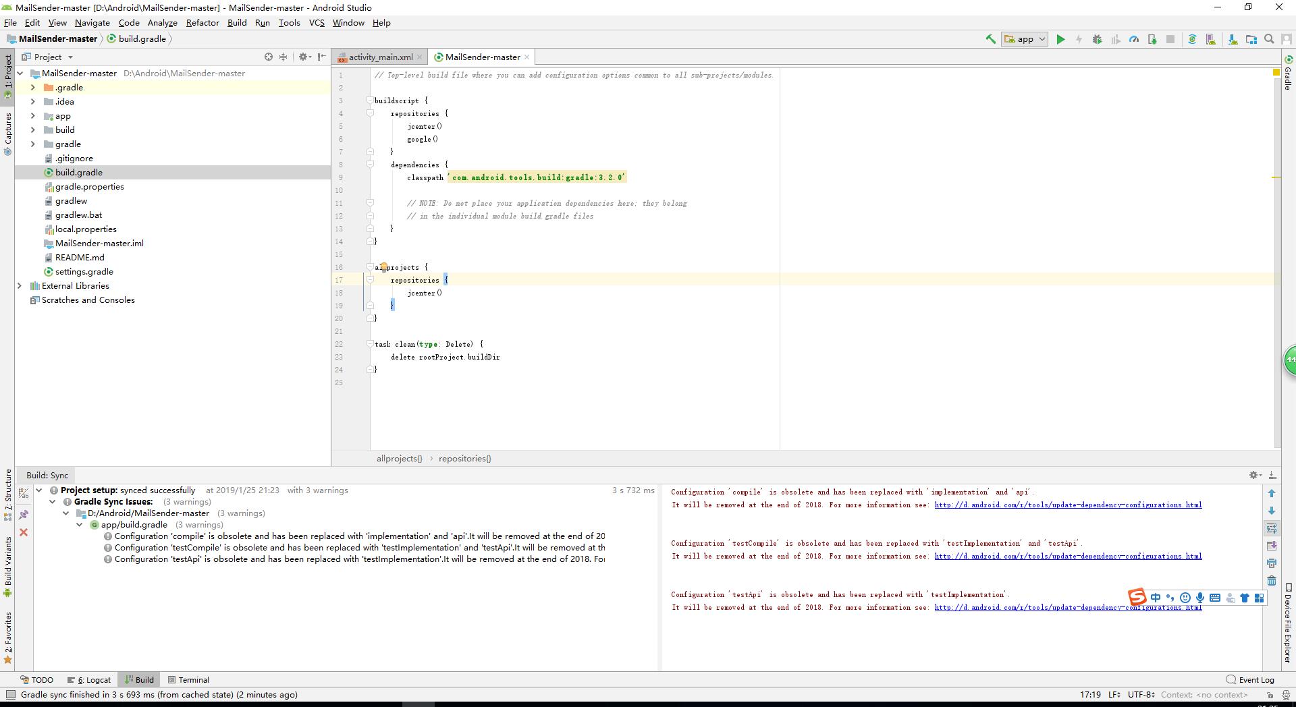1296x707 pixels.
Task: Open the VCS menu
Action: (317, 22)
